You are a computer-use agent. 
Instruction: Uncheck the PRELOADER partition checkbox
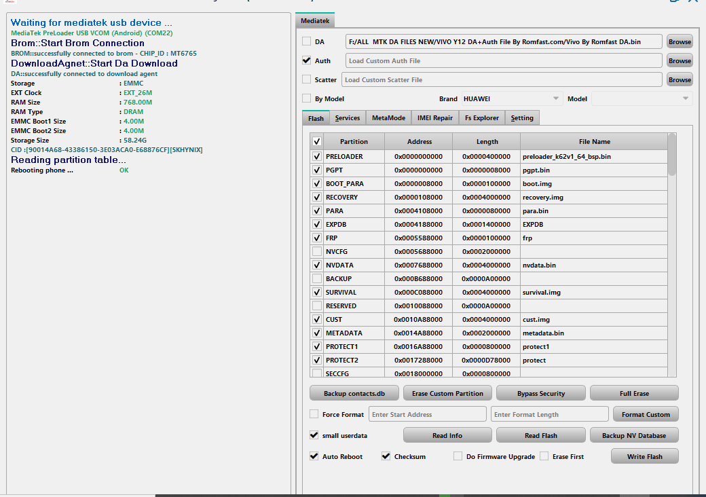(317, 157)
